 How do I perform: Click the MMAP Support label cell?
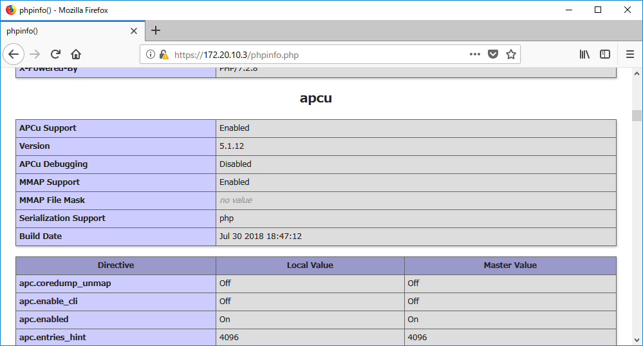(x=116, y=182)
